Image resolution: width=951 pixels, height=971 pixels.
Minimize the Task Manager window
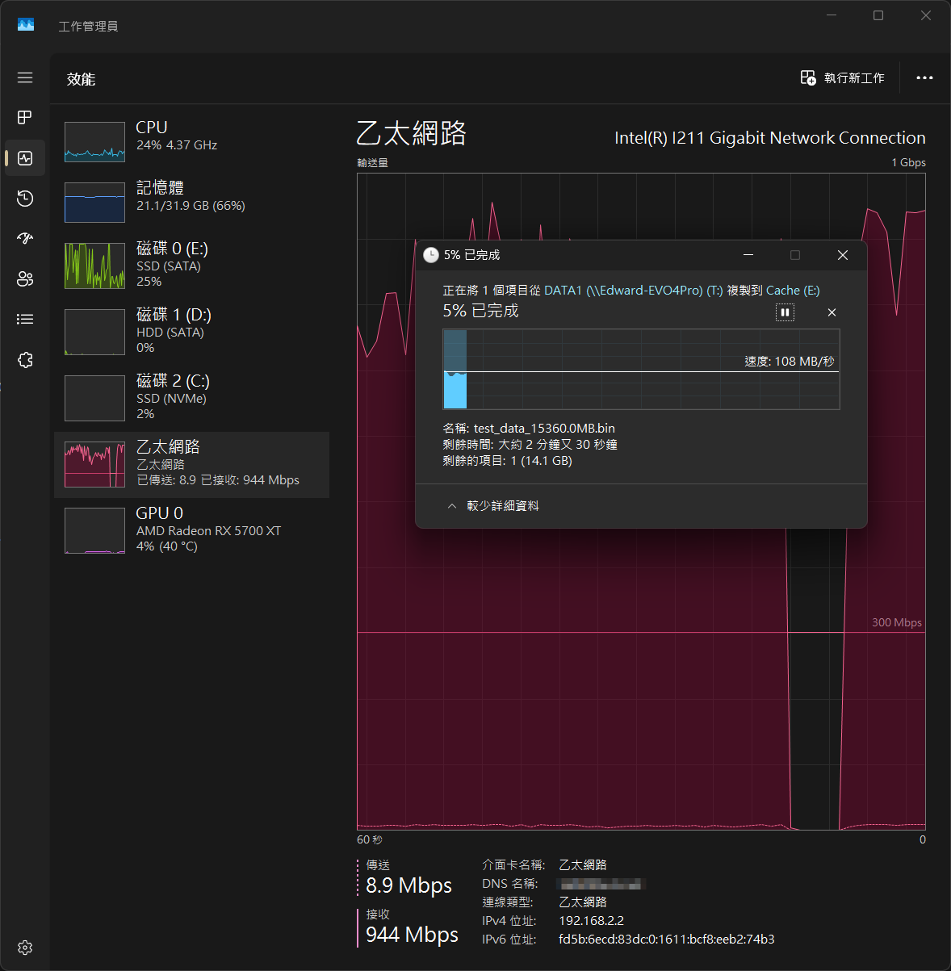(x=832, y=15)
